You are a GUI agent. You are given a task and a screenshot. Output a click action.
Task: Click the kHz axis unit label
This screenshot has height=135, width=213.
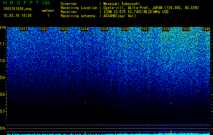point(3,27)
